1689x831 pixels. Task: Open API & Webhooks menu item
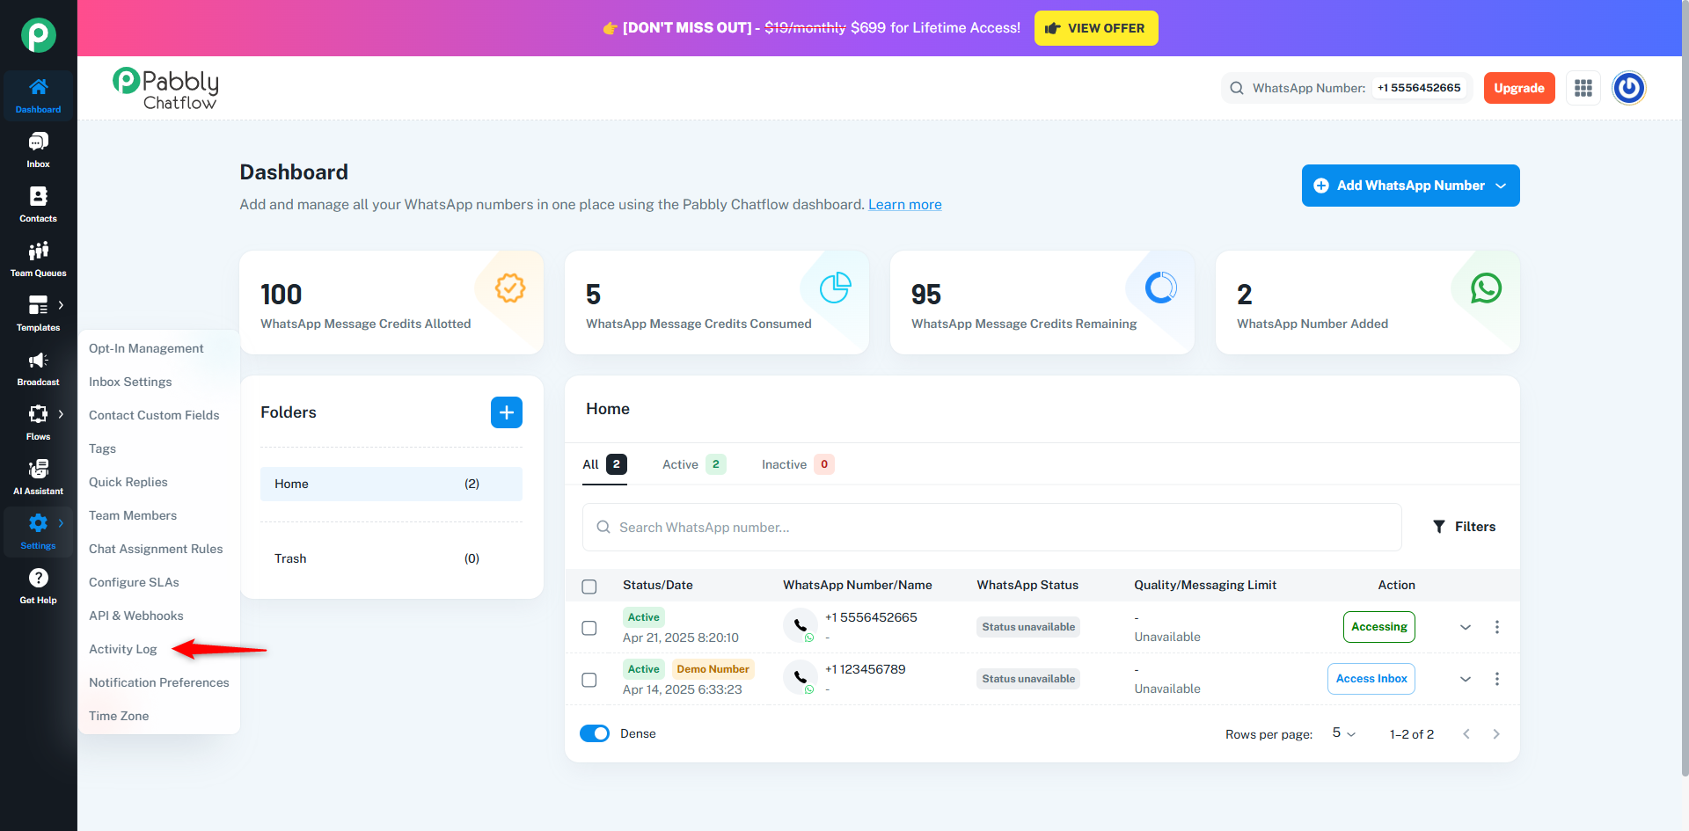click(x=136, y=616)
